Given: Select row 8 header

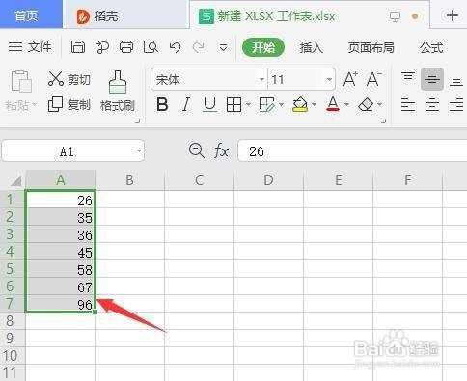Looking at the screenshot, I should pos(13,321).
